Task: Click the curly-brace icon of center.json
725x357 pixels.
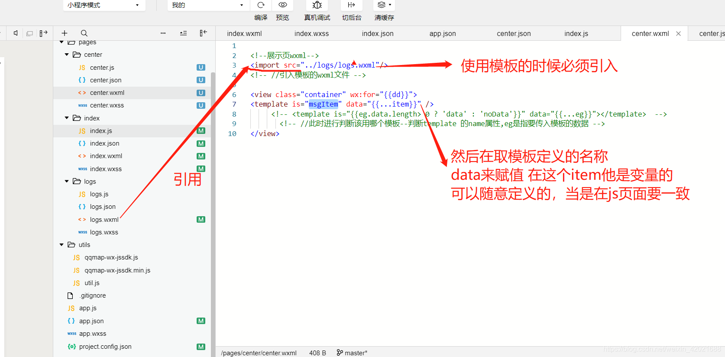Action: point(82,80)
